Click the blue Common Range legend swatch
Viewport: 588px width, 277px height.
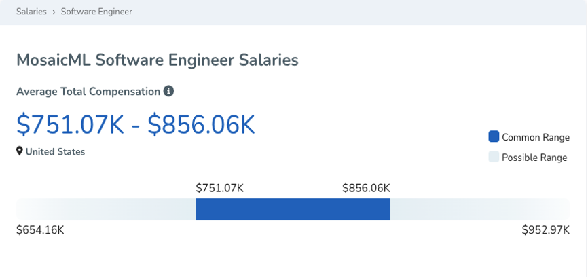(494, 136)
